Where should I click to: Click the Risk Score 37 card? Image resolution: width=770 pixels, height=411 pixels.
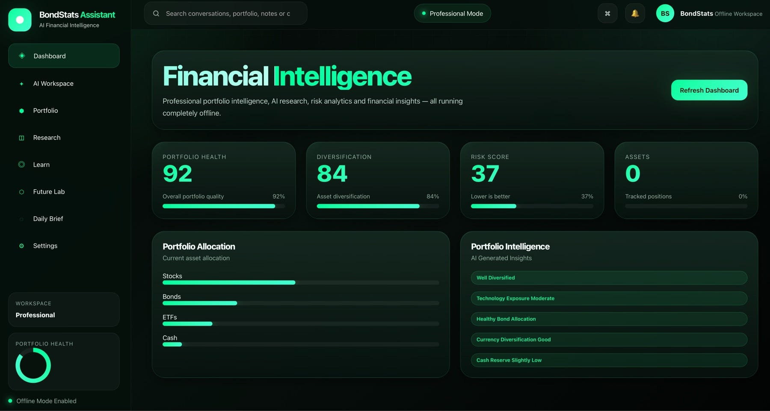(532, 180)
